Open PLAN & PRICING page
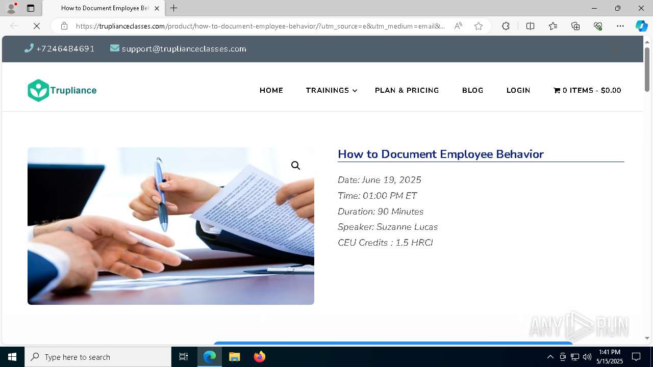Image resolution: width=653 pixels, height=367 pixels. point(407,90)
